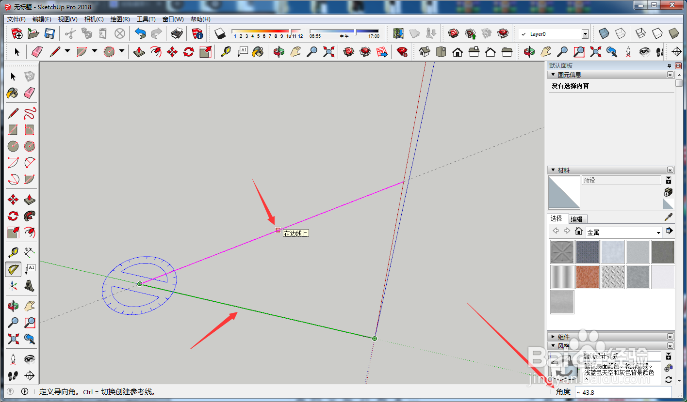Click the Send to LayOut icon
The width and height of the screenshot is (687, 402).
pos(382,52)
